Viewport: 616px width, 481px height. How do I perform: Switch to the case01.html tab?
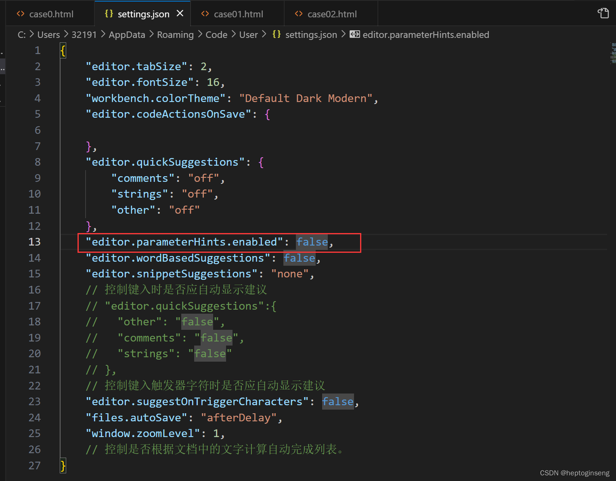pos(238,14)
